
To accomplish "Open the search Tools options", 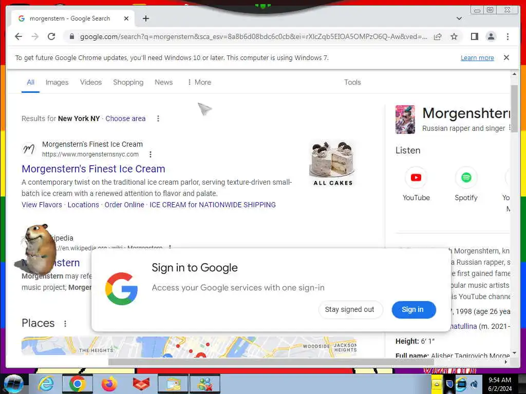I will coord(352,82).
